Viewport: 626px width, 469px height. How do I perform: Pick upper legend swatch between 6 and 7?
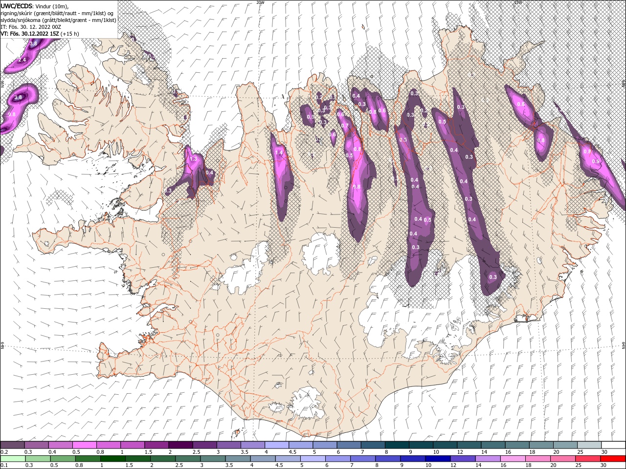349,445
